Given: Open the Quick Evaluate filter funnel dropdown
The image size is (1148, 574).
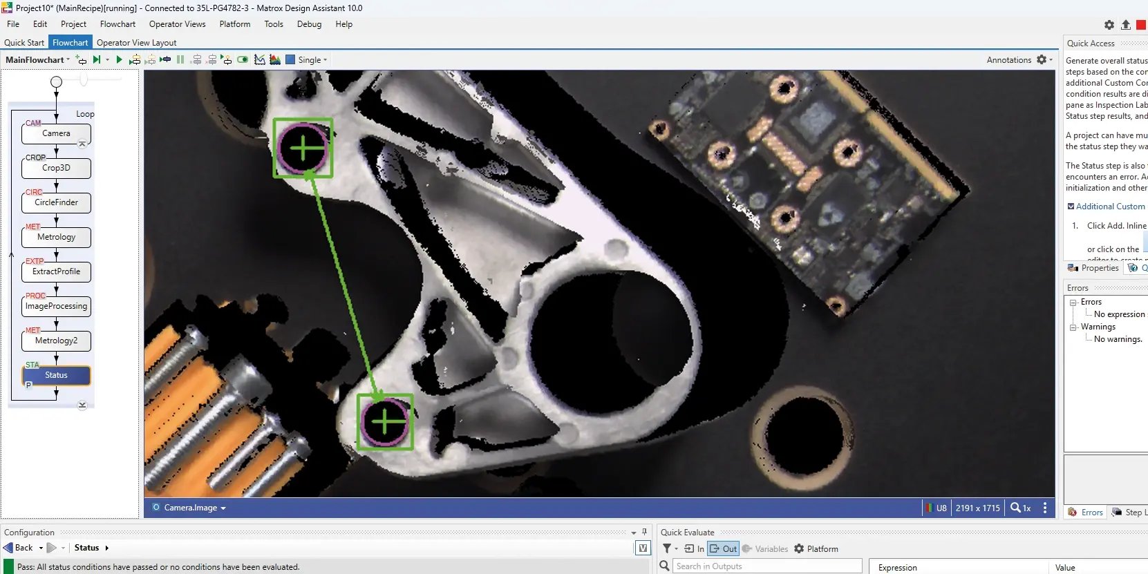Looking at the screenshot, I should click(x=670, y=548).
